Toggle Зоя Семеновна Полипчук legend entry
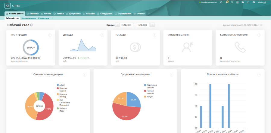The height and width of the screenshot is (133, 271). (x=63, y=103)
